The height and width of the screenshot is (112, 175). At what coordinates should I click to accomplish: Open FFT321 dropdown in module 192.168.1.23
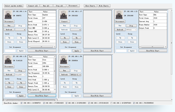point(131,30)
